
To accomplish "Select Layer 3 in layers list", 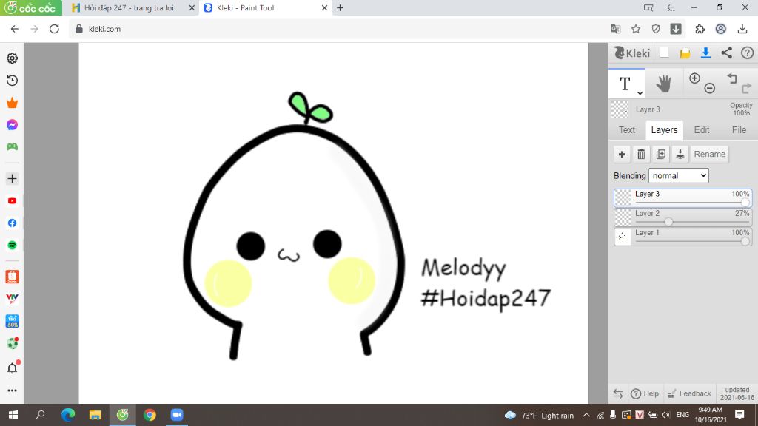I will point(682,197).
